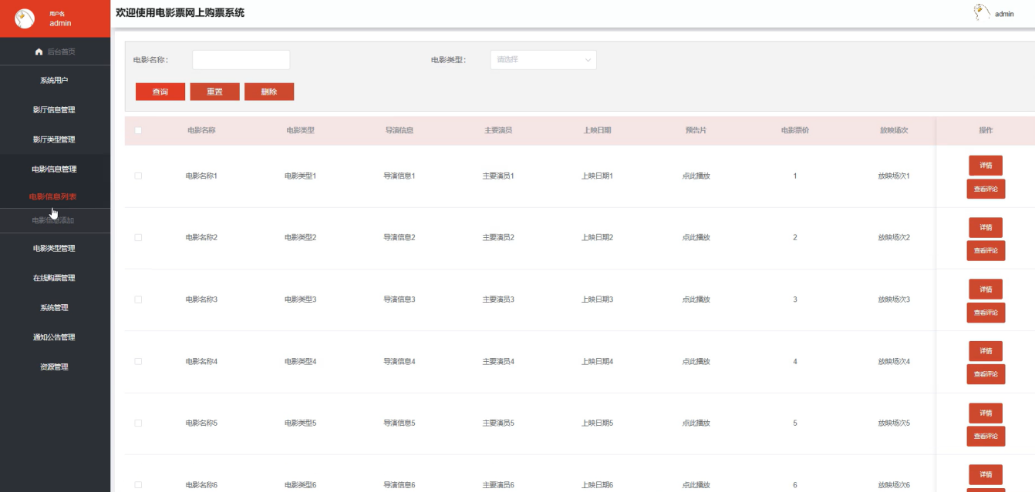
Task: Click 点此播放 in the 电影名称3 row
Action: tap(696, 300)
